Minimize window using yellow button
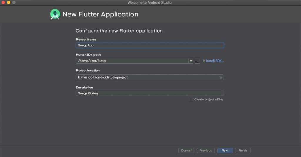Image resolution: width=301 pixels, height=157 pixels. [x=9, y=2]
